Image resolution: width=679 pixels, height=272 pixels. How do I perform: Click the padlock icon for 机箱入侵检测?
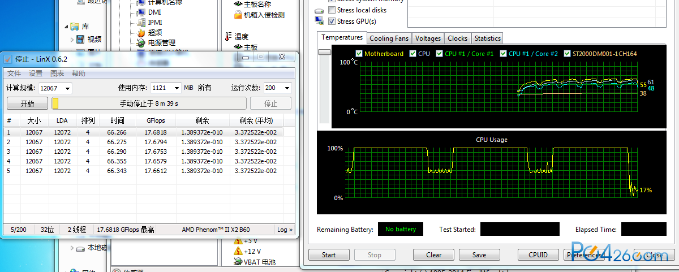(x=238, y=15)
